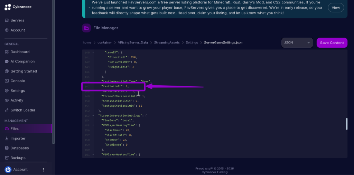Click the "CastleHeartLimitType": "User" line
Image resolution: width=354 pixels, height=175 pixels.
[127, 81]
